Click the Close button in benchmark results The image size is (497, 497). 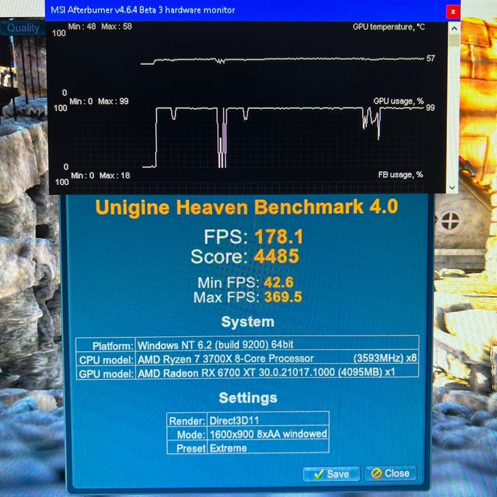point(390,473)
